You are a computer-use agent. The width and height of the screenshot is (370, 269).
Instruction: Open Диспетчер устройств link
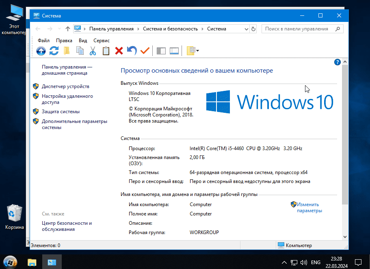[66, 86]
